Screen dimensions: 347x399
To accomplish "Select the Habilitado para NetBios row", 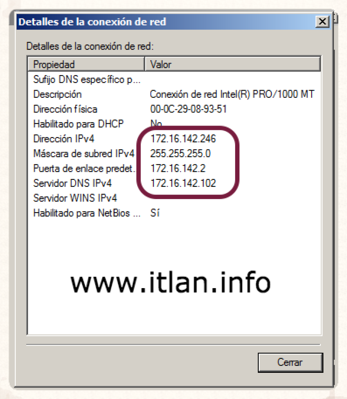I will (x=174, y=213).
